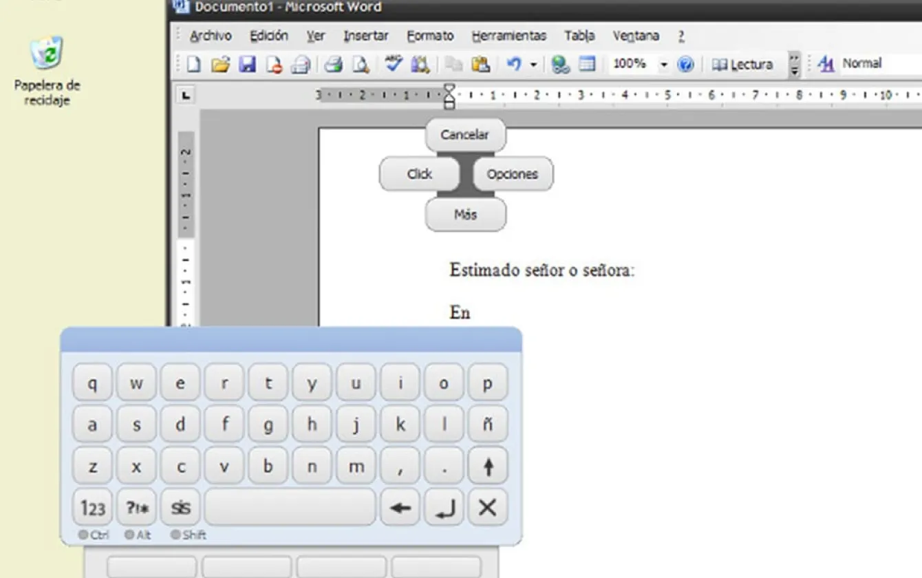
Task: Open the Tables and Borders toolbar icon
Action: (587, 65)
